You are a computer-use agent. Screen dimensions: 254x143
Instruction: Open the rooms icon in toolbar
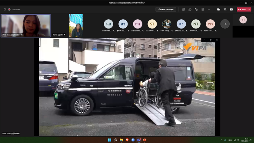pos(203,9)
